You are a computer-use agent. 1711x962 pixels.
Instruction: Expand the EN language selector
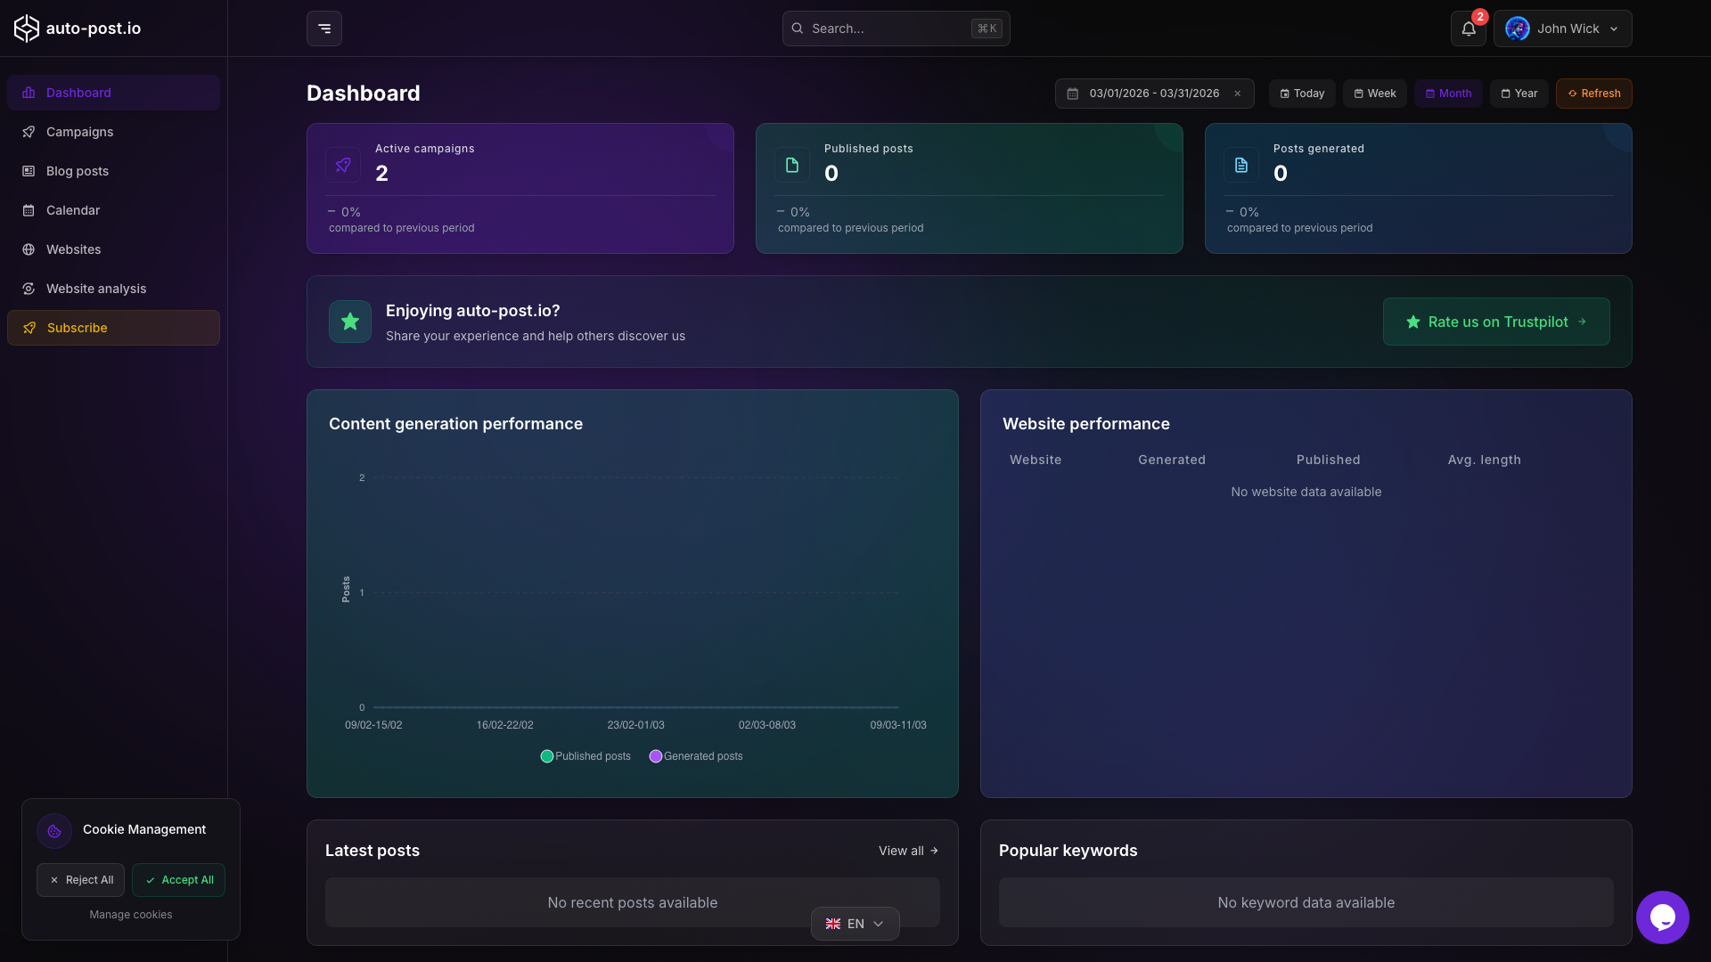pyautogui.click(x=854, y=924)
